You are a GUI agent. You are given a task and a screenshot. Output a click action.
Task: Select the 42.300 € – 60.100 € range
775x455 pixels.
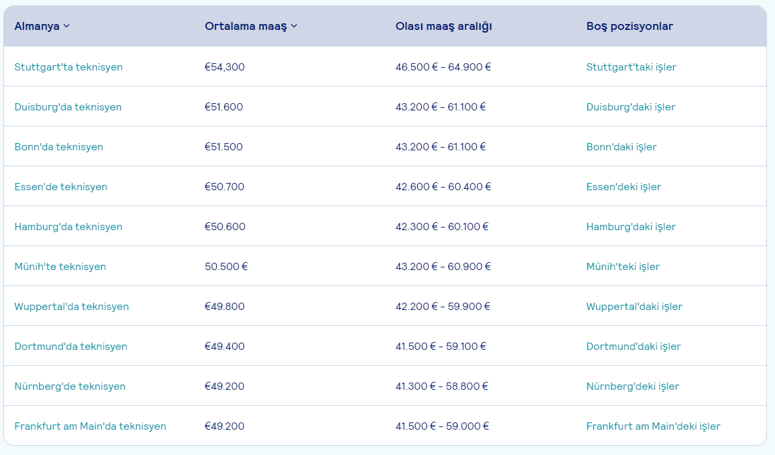(x=442, y=227)
